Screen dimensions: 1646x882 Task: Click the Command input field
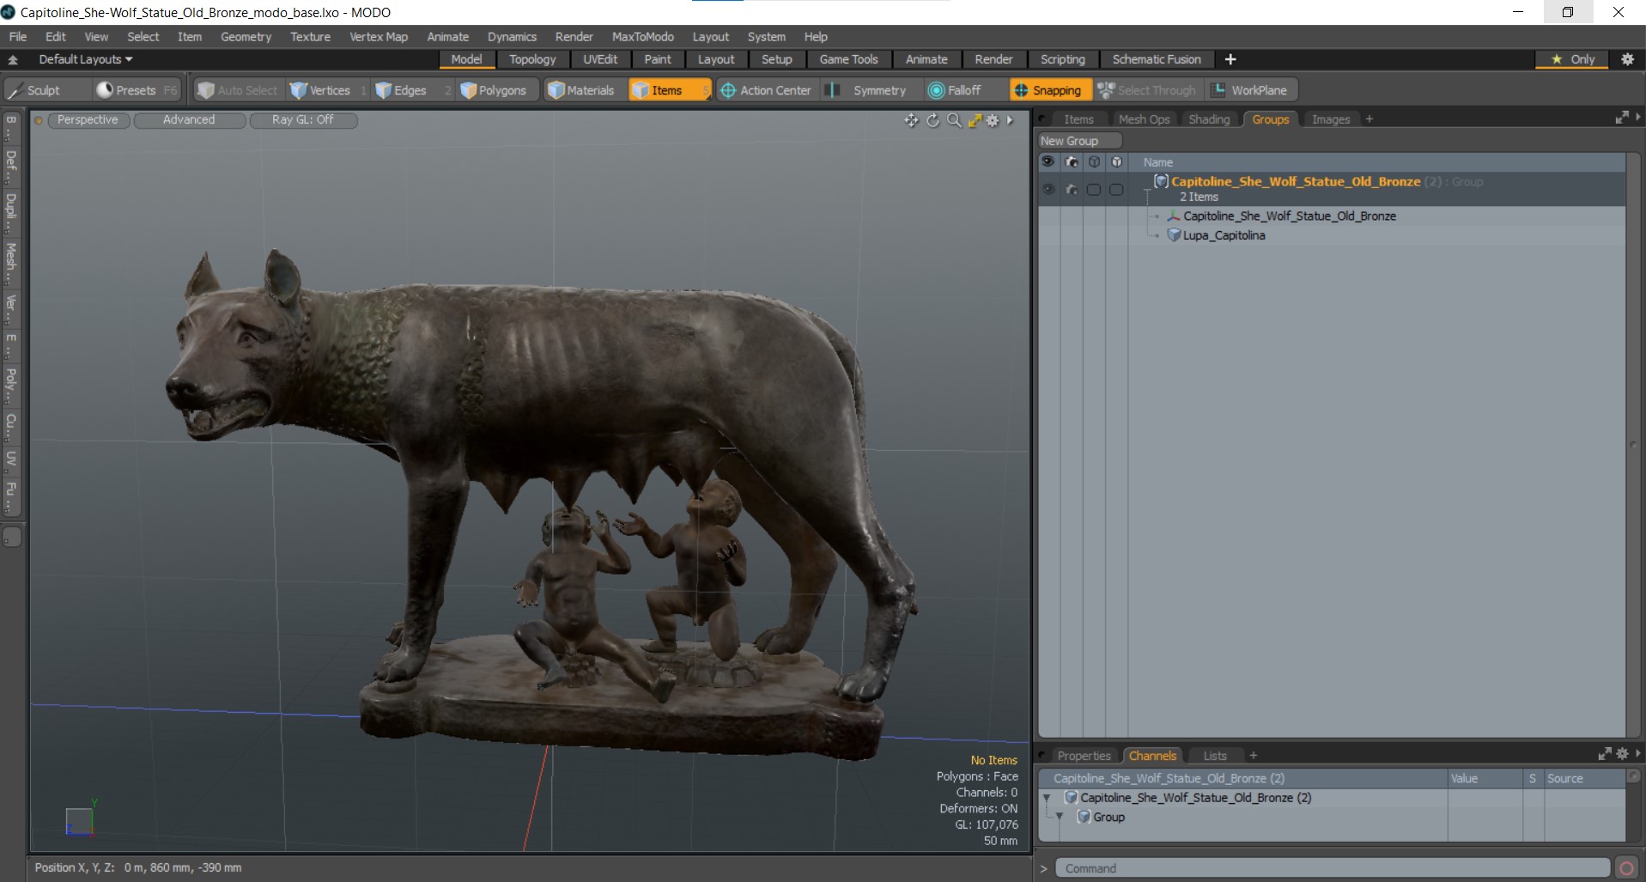click(1332, 868)
